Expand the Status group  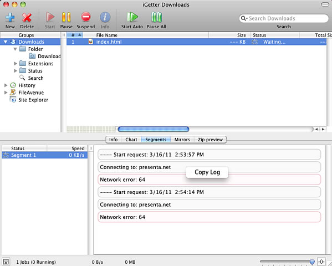click(x=16, y=71)
